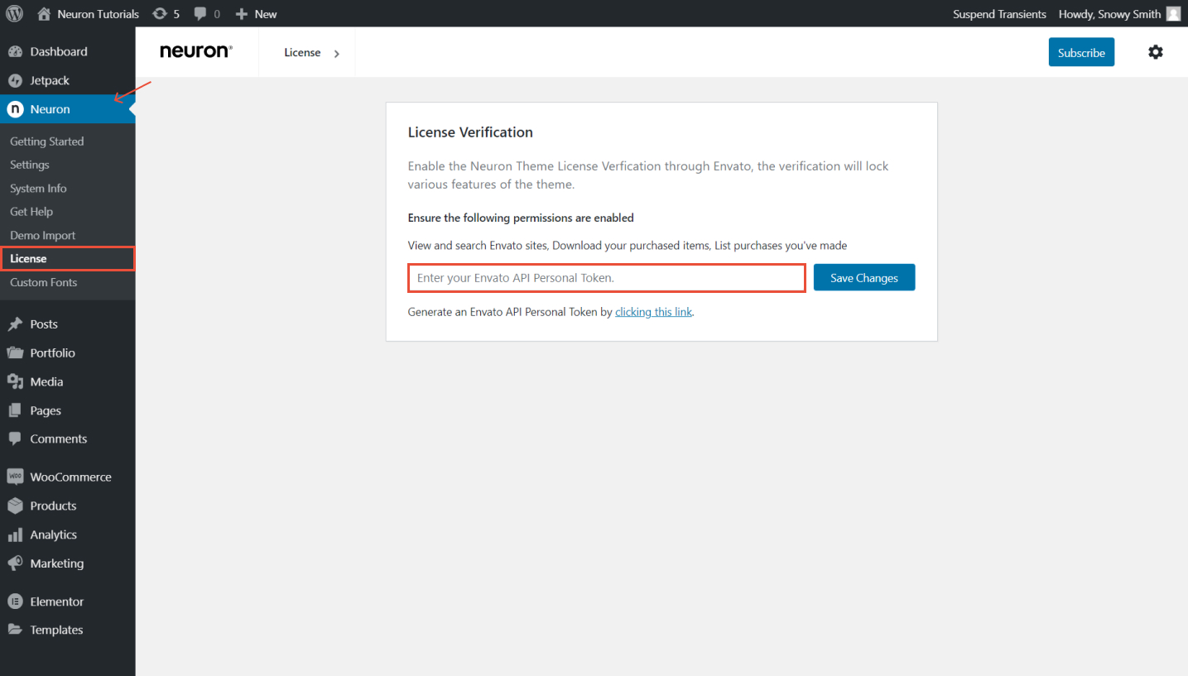
Task: Click the Pages icon in sidebar
Action: click(15, 410)
